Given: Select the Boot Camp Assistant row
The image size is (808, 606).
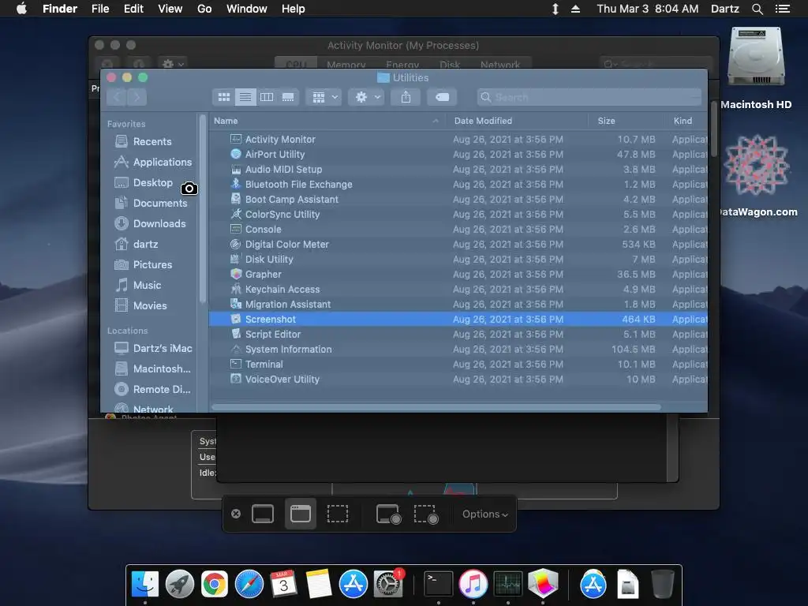Looking at the screenshot, I should (x=458, y=199).
